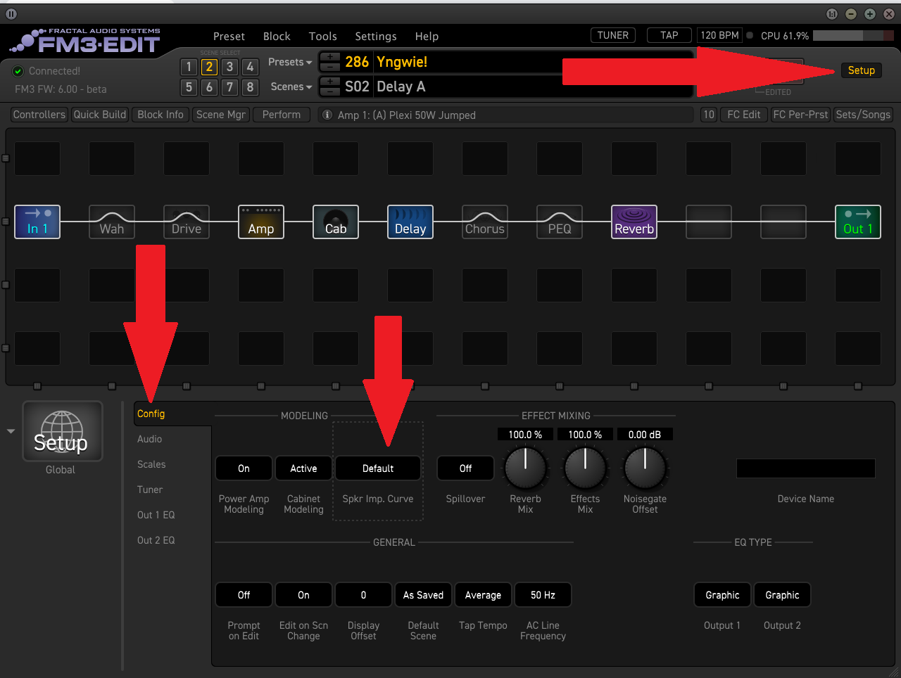
Task: Select scene 5
Action: pos(189,87)
